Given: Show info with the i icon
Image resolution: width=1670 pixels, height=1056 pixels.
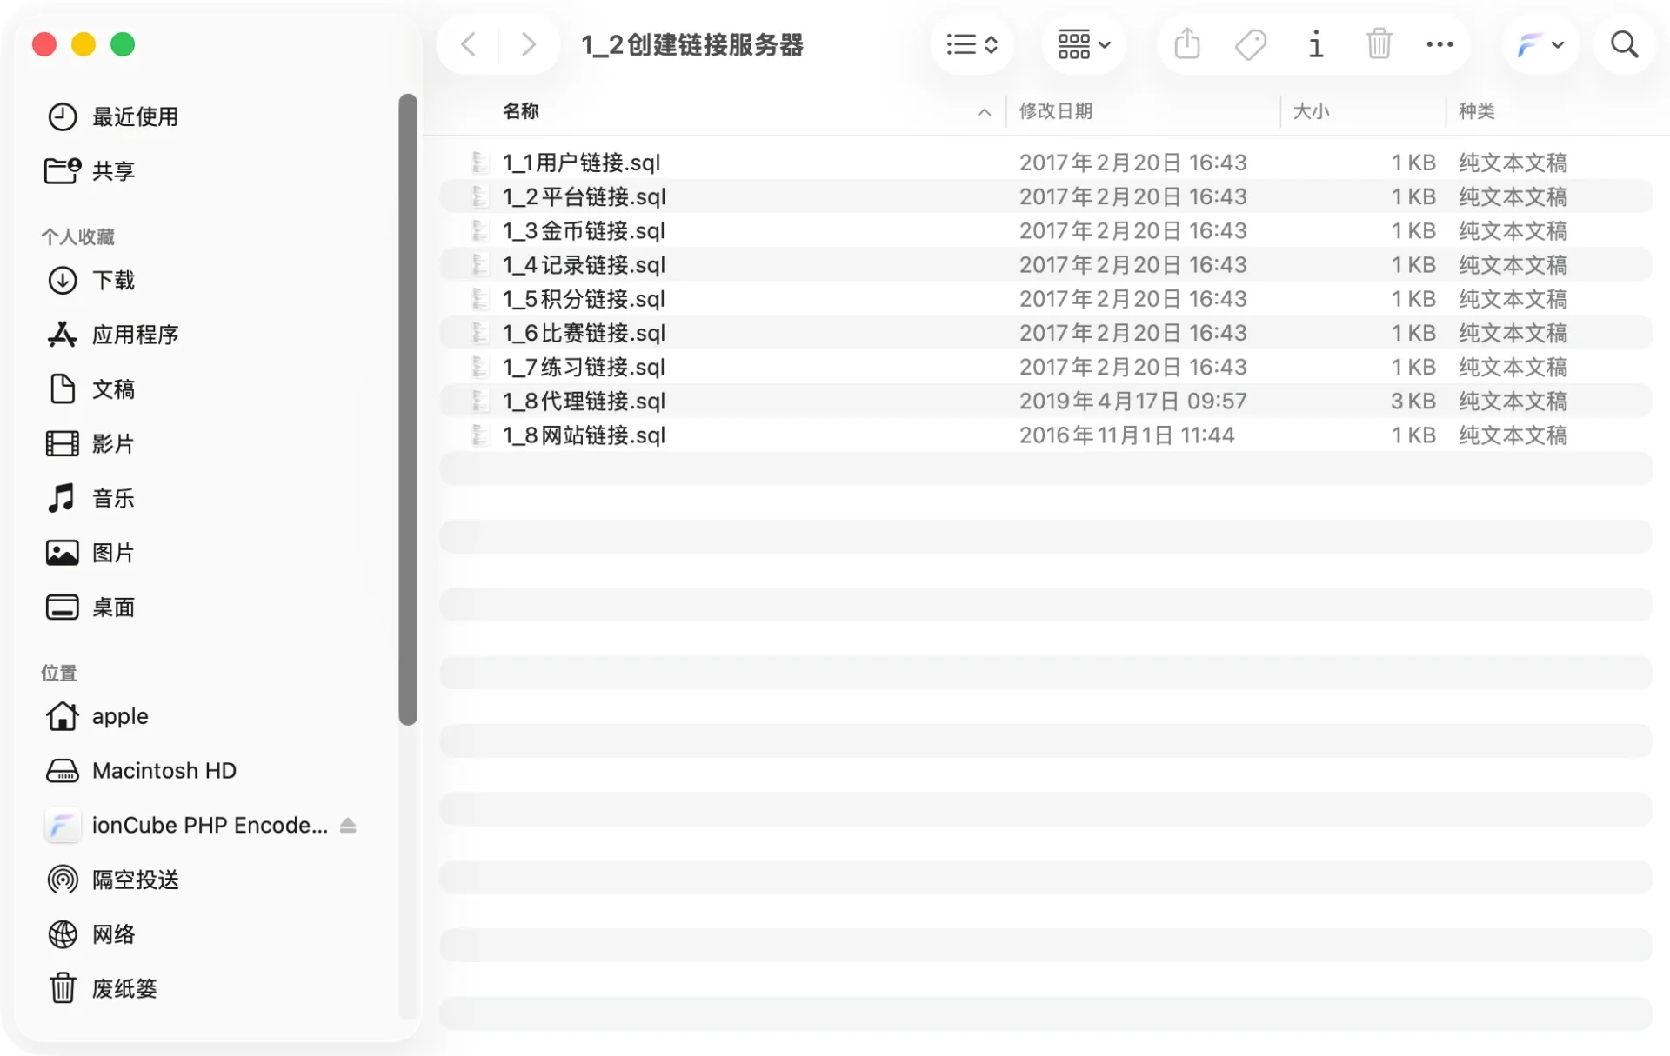Looking at the screenshot, I should tap(1316, 44).
